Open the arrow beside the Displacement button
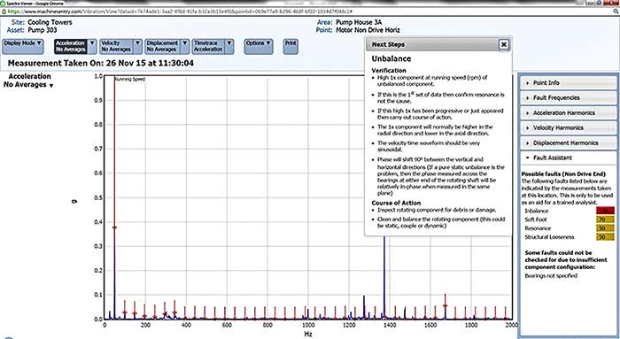Image resolution: width=620 pixels, height=339 pixels. click(184, 46)
